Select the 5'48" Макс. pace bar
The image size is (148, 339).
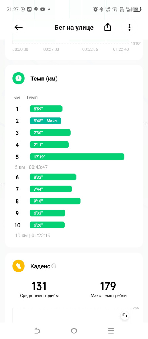pos(46,121)
